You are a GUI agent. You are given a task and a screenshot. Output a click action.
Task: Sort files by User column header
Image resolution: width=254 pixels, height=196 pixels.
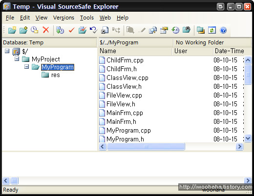193,51
